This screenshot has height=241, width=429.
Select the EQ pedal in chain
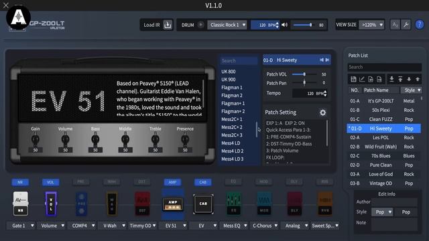[233, 204]
